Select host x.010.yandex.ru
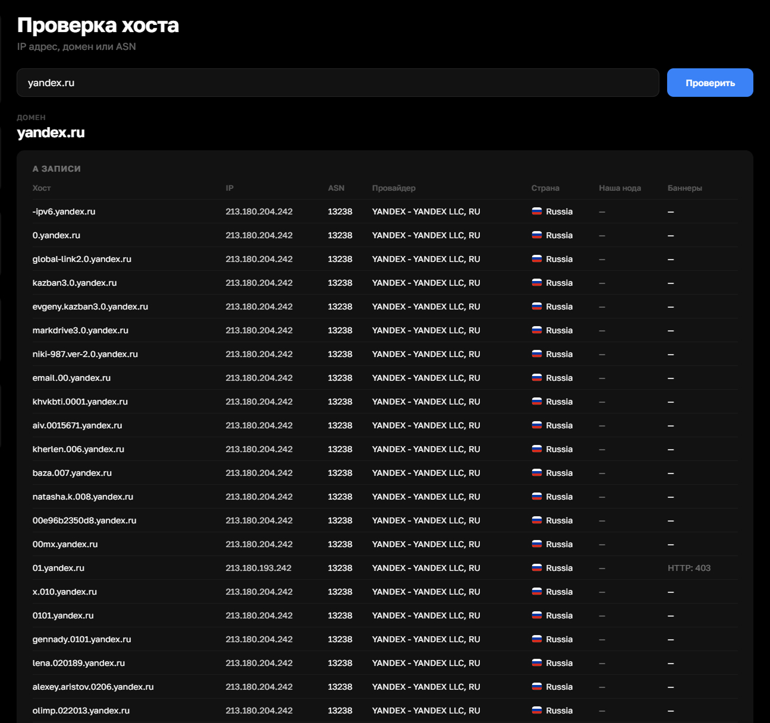 point(65,592)
